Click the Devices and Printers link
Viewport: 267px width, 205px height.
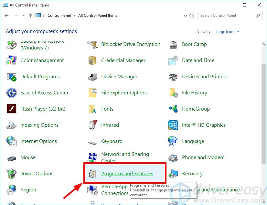pyautogui.click(x=205, y=77)
